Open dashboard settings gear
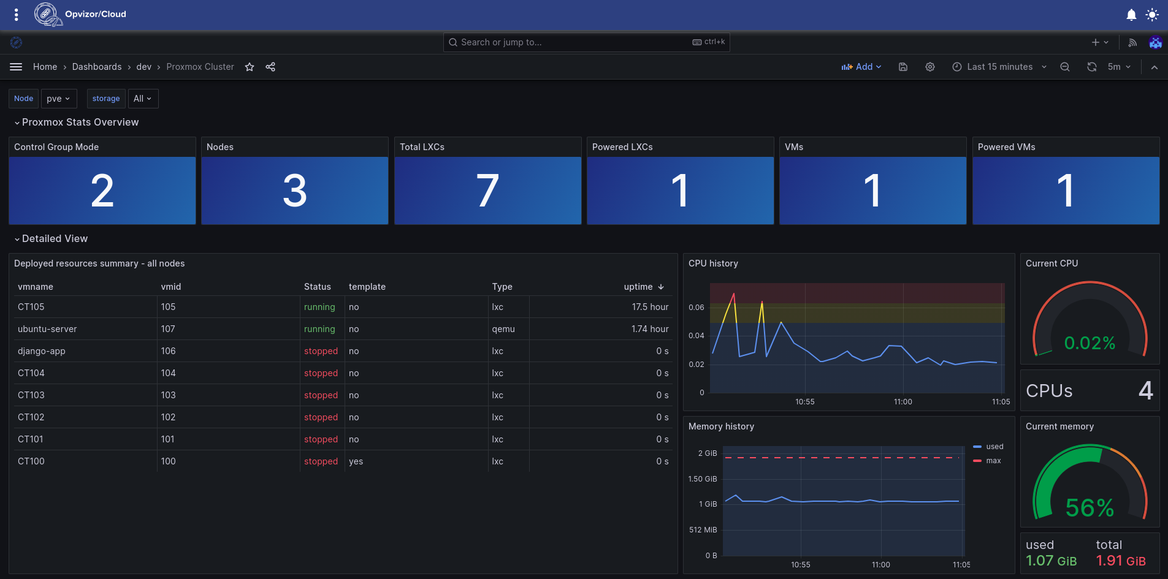This screenshot has height=579, width=1168. point(930,67)
